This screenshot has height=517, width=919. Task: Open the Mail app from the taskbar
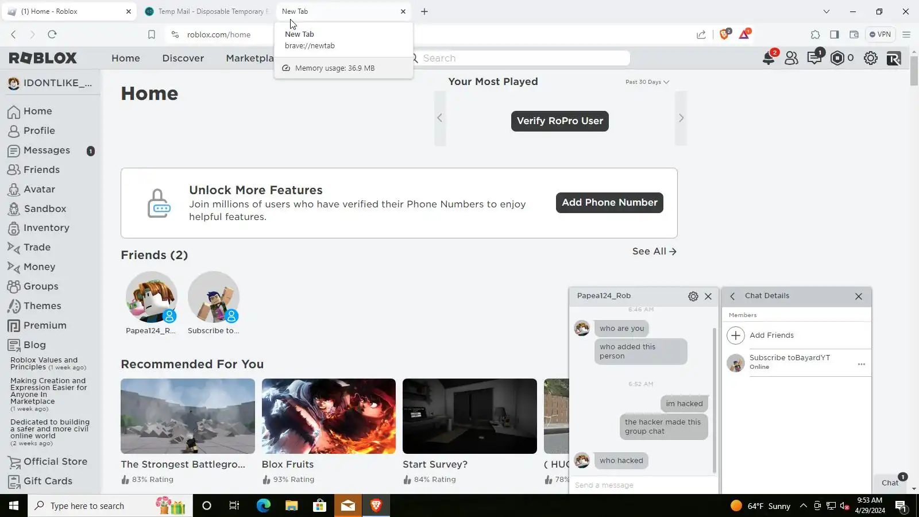click(348, 506)
